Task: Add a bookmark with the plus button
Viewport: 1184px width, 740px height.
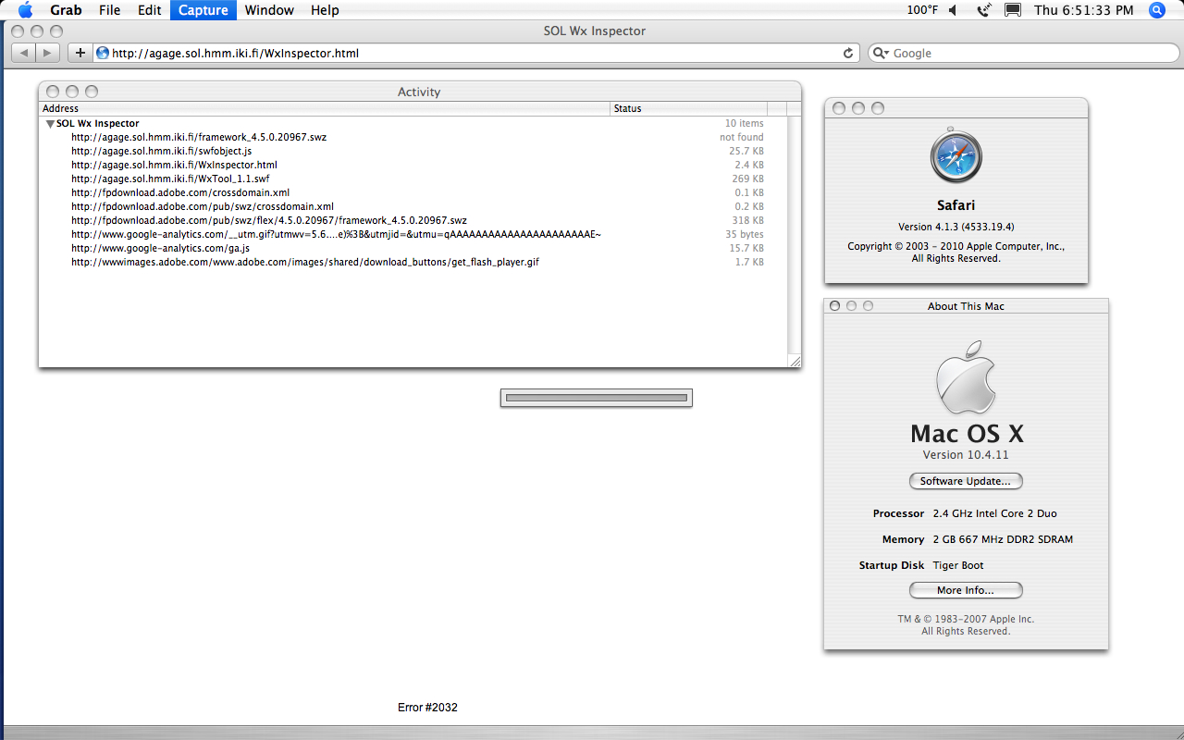Action: point(80,53)
